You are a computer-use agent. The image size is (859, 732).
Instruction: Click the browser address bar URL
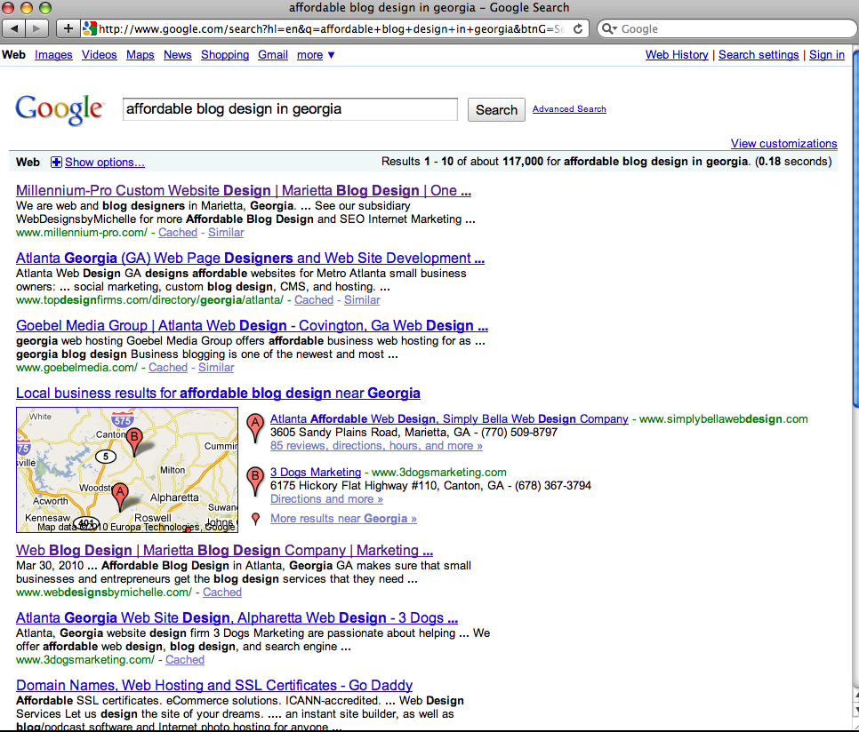click(332, 29)
